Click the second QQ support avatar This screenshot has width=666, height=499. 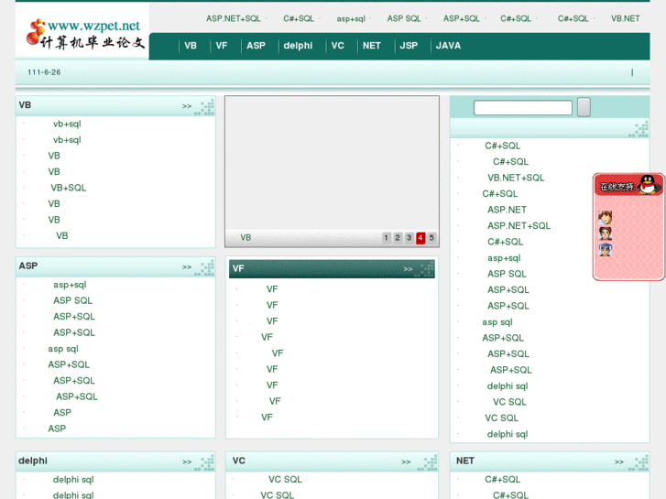coord(605,234)
